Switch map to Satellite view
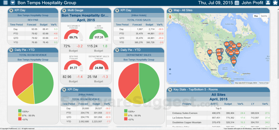Image resolution: width=279 pixels, height=130 pixels. 264,16
